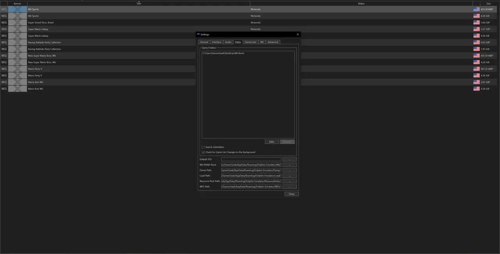Click the US flag icon beside 5.66 GiB

(x=476, y=23)
